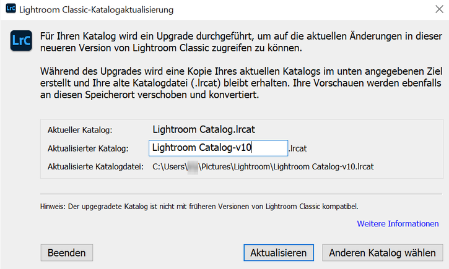Select the current catalog name Lightroom Catalog.lrcat

[x=204, y=130]
